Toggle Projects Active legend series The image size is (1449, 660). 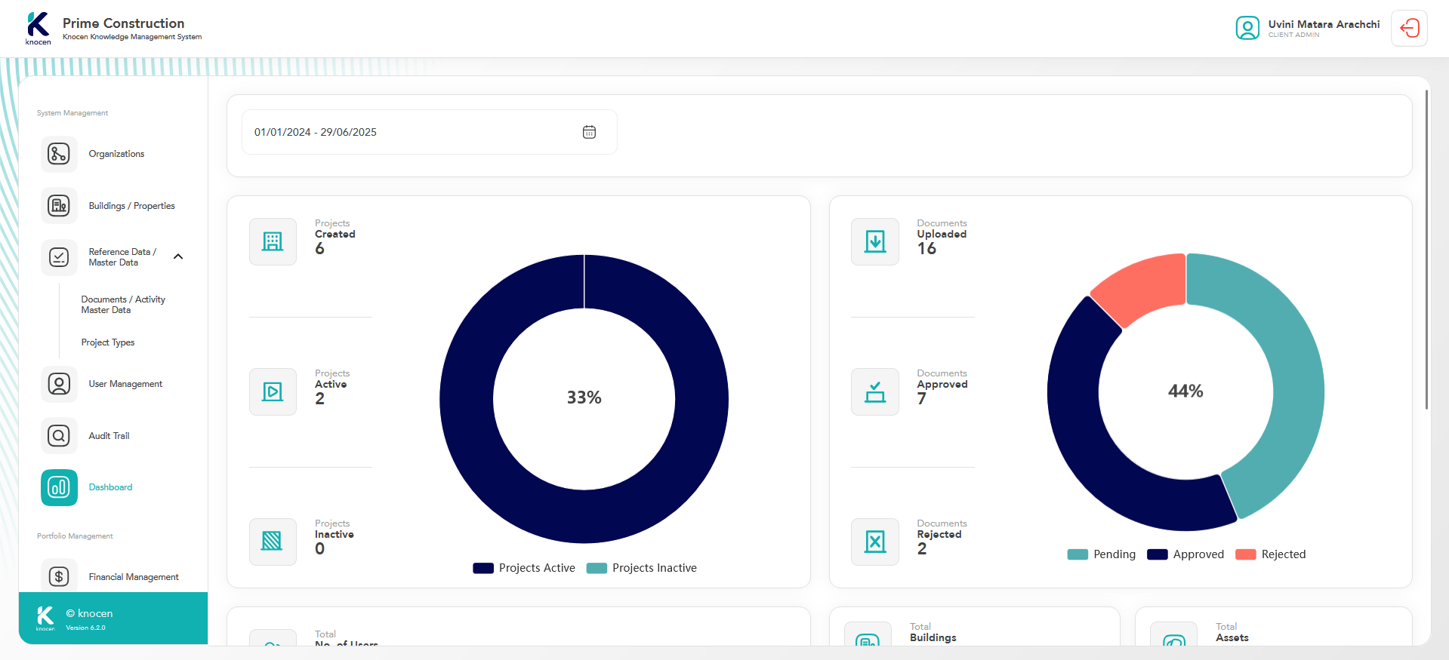(x=524, y=568)
